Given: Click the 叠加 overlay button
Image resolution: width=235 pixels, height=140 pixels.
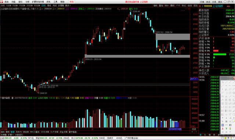Looking at the screenshot, I should [161, 5].
